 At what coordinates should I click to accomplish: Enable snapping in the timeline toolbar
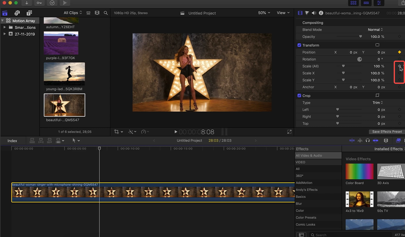(376, 140)
